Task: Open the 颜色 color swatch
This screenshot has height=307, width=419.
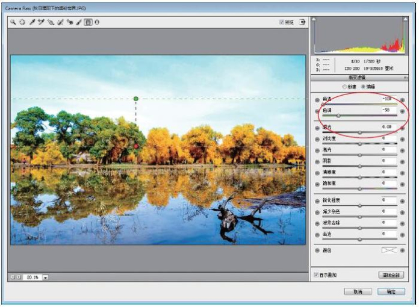Action: point(388,250)
